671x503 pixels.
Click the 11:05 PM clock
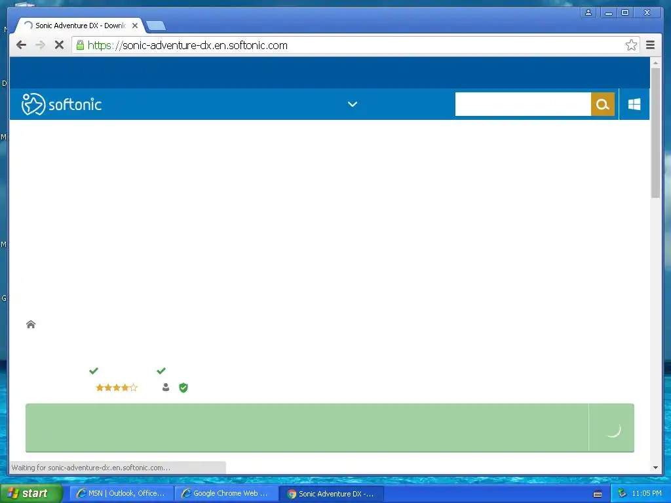pyautogui.click(x=647, y=494)
